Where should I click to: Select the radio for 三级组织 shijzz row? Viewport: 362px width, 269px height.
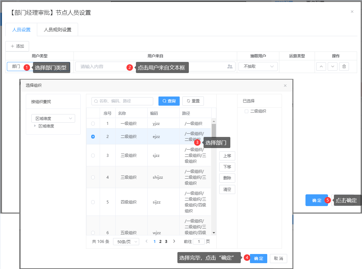(93, 177)
